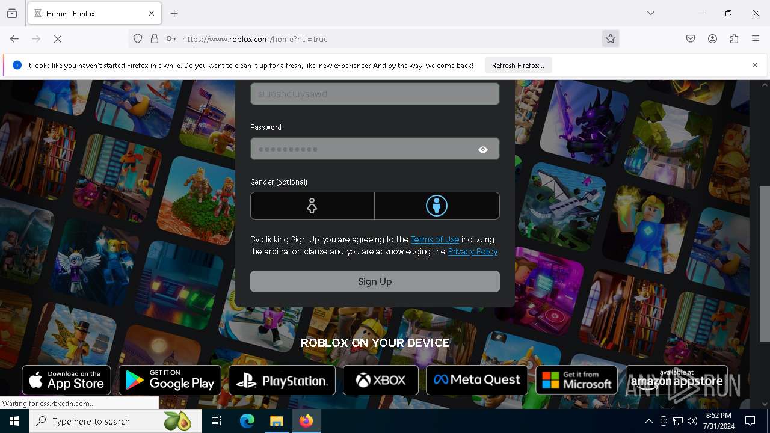Open the Windows Start menu
This screenshot has height=433, width=770.
(14, 421)
